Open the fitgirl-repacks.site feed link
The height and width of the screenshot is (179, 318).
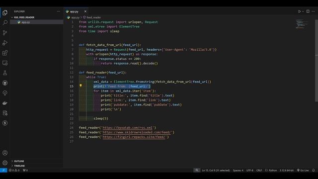(134, 137)
